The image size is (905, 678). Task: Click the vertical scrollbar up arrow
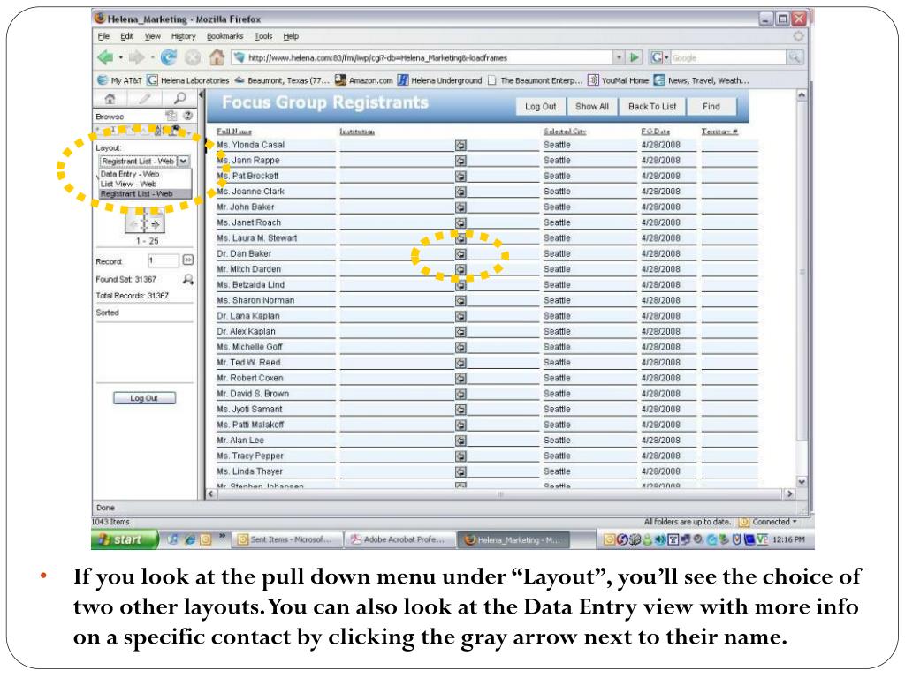pyautogui.click(x=802, y=95)
